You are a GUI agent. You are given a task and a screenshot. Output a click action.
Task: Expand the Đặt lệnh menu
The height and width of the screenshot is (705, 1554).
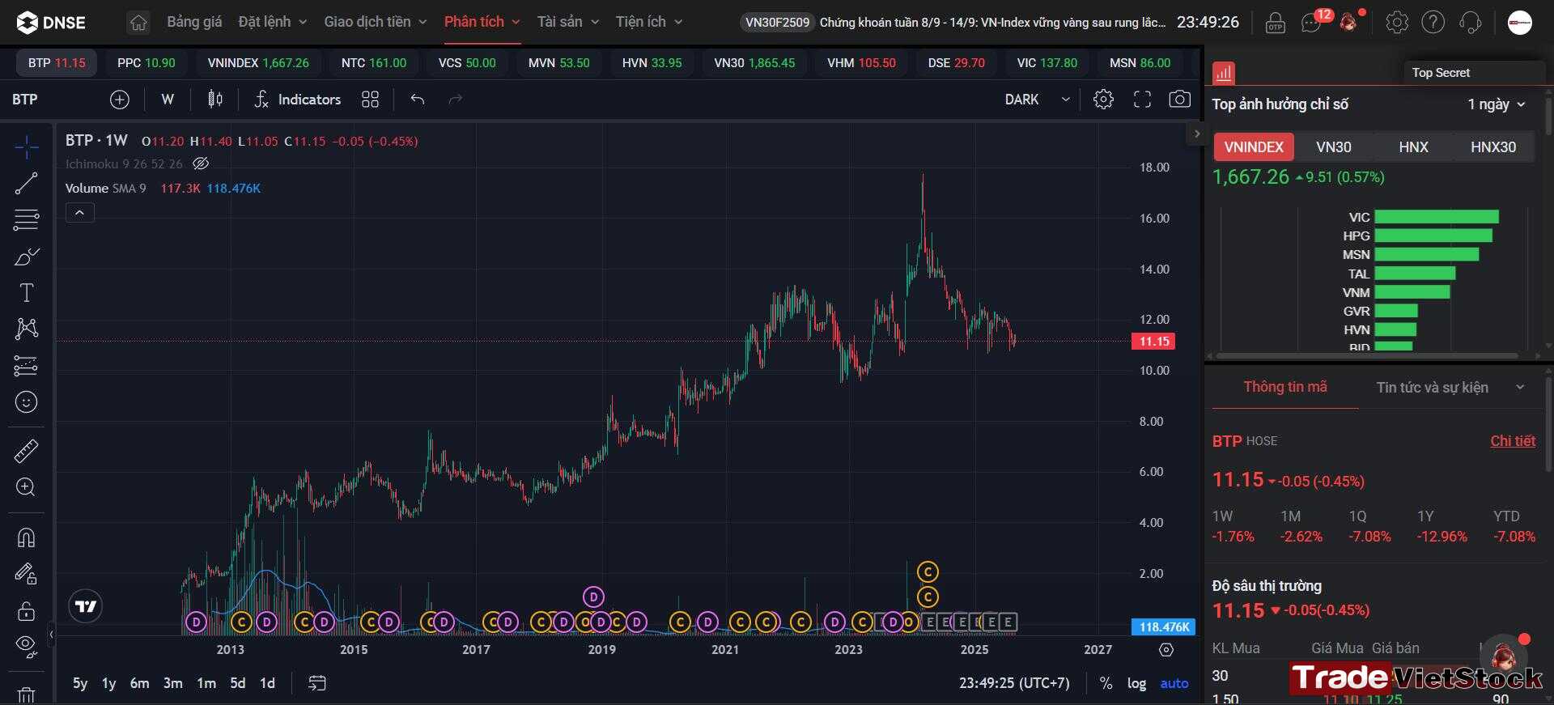tap(273, 22)
